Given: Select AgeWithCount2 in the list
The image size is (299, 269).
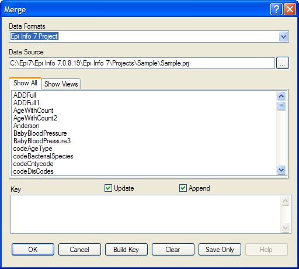Looking at the screenshot, I should click(x=35, y=118).
